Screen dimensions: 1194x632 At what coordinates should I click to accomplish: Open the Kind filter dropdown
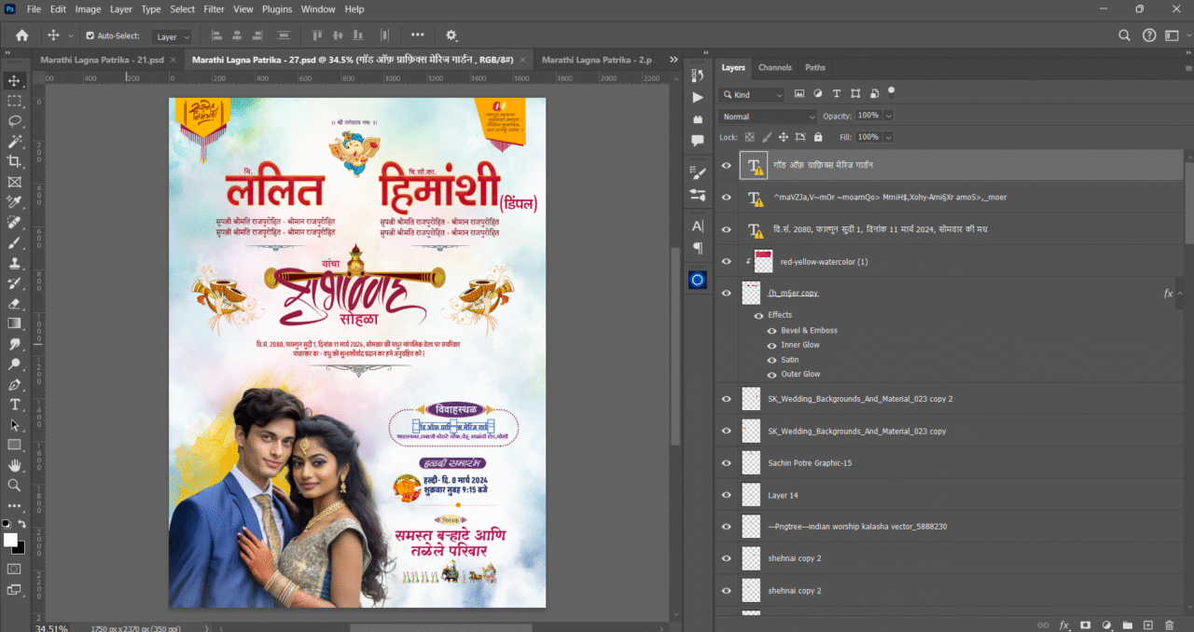coord(751,94)
